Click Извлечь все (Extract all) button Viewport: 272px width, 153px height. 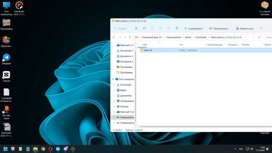pyautogui.click(x=245, y=28)
